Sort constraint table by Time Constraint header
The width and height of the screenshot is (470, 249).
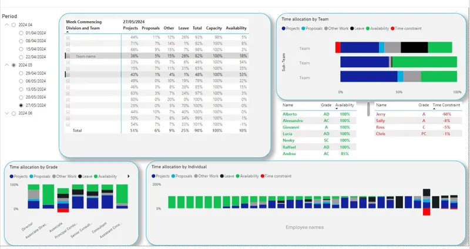[x=446, y=105]
